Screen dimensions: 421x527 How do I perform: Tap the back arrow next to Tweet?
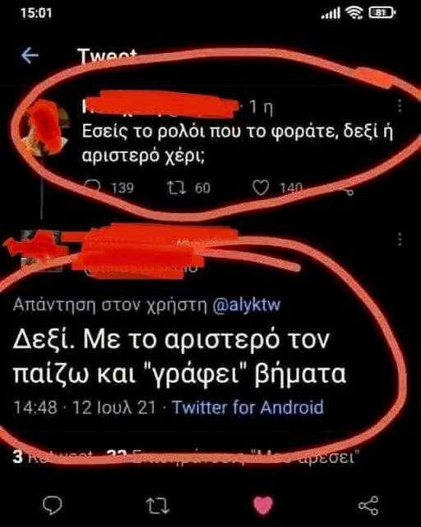(30, 55)
